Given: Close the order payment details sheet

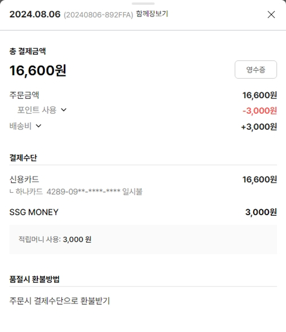Looking at the screenshot, I should [x=271, y=15].
